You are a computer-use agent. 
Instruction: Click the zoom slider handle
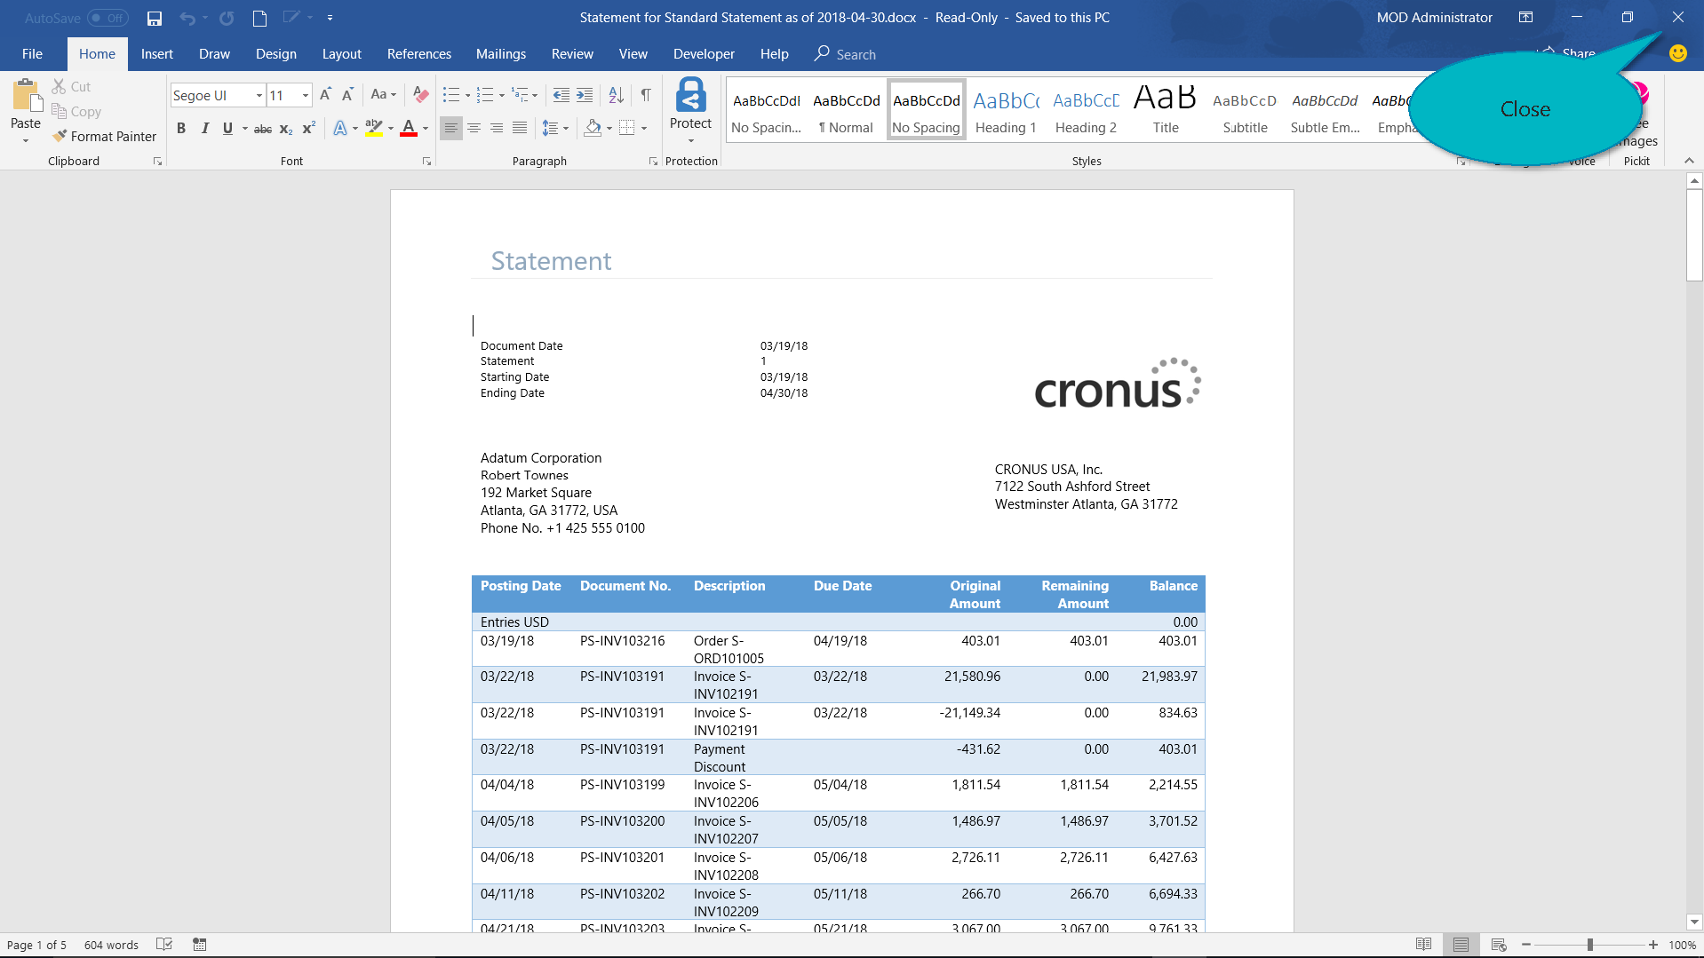(x=1589, y=945)
